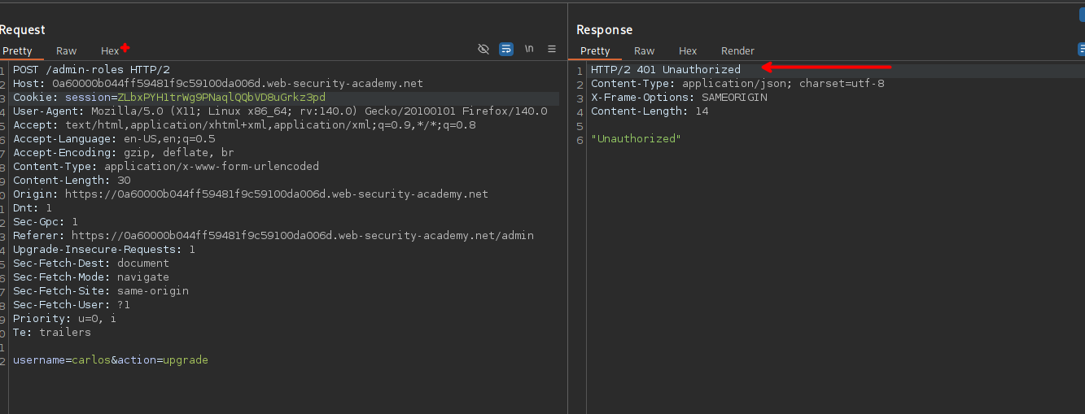Click the Referer header line in request
The height and width of the screenshot is (414, 1085).
click(273, 236)
